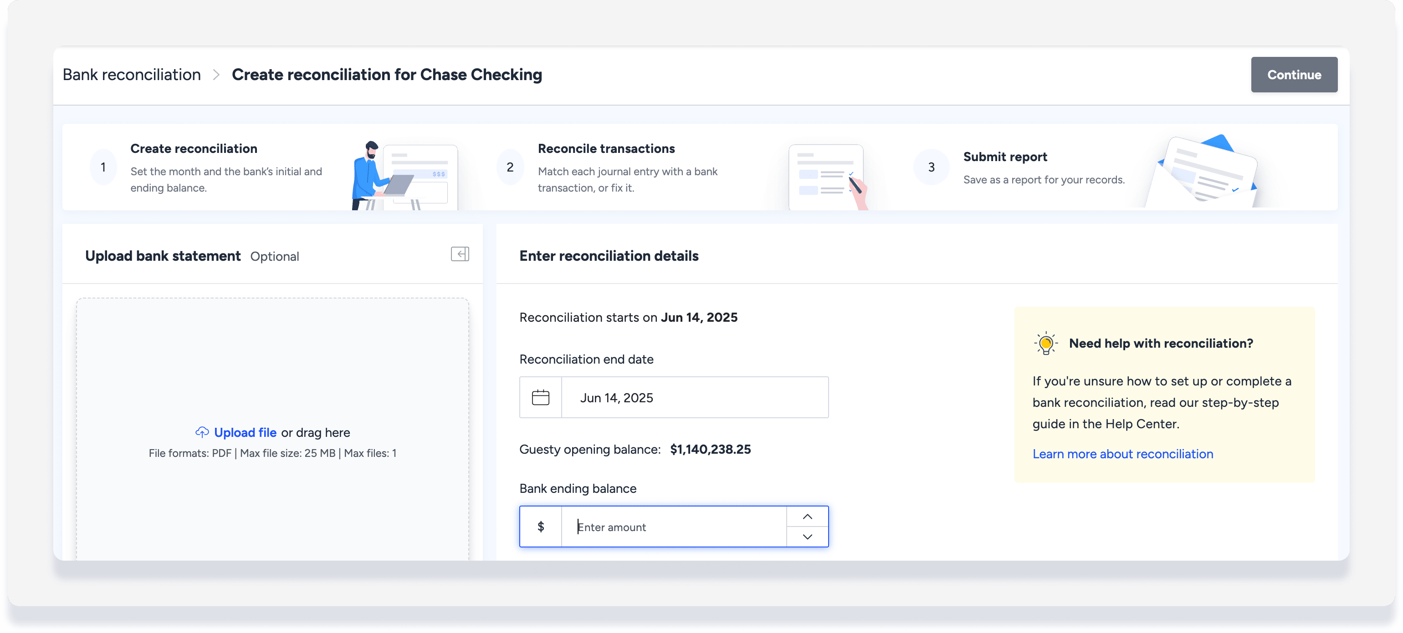1403x633 pixels.
Task: Focus the Enter amount input field
Action: (x=673, y=527)
